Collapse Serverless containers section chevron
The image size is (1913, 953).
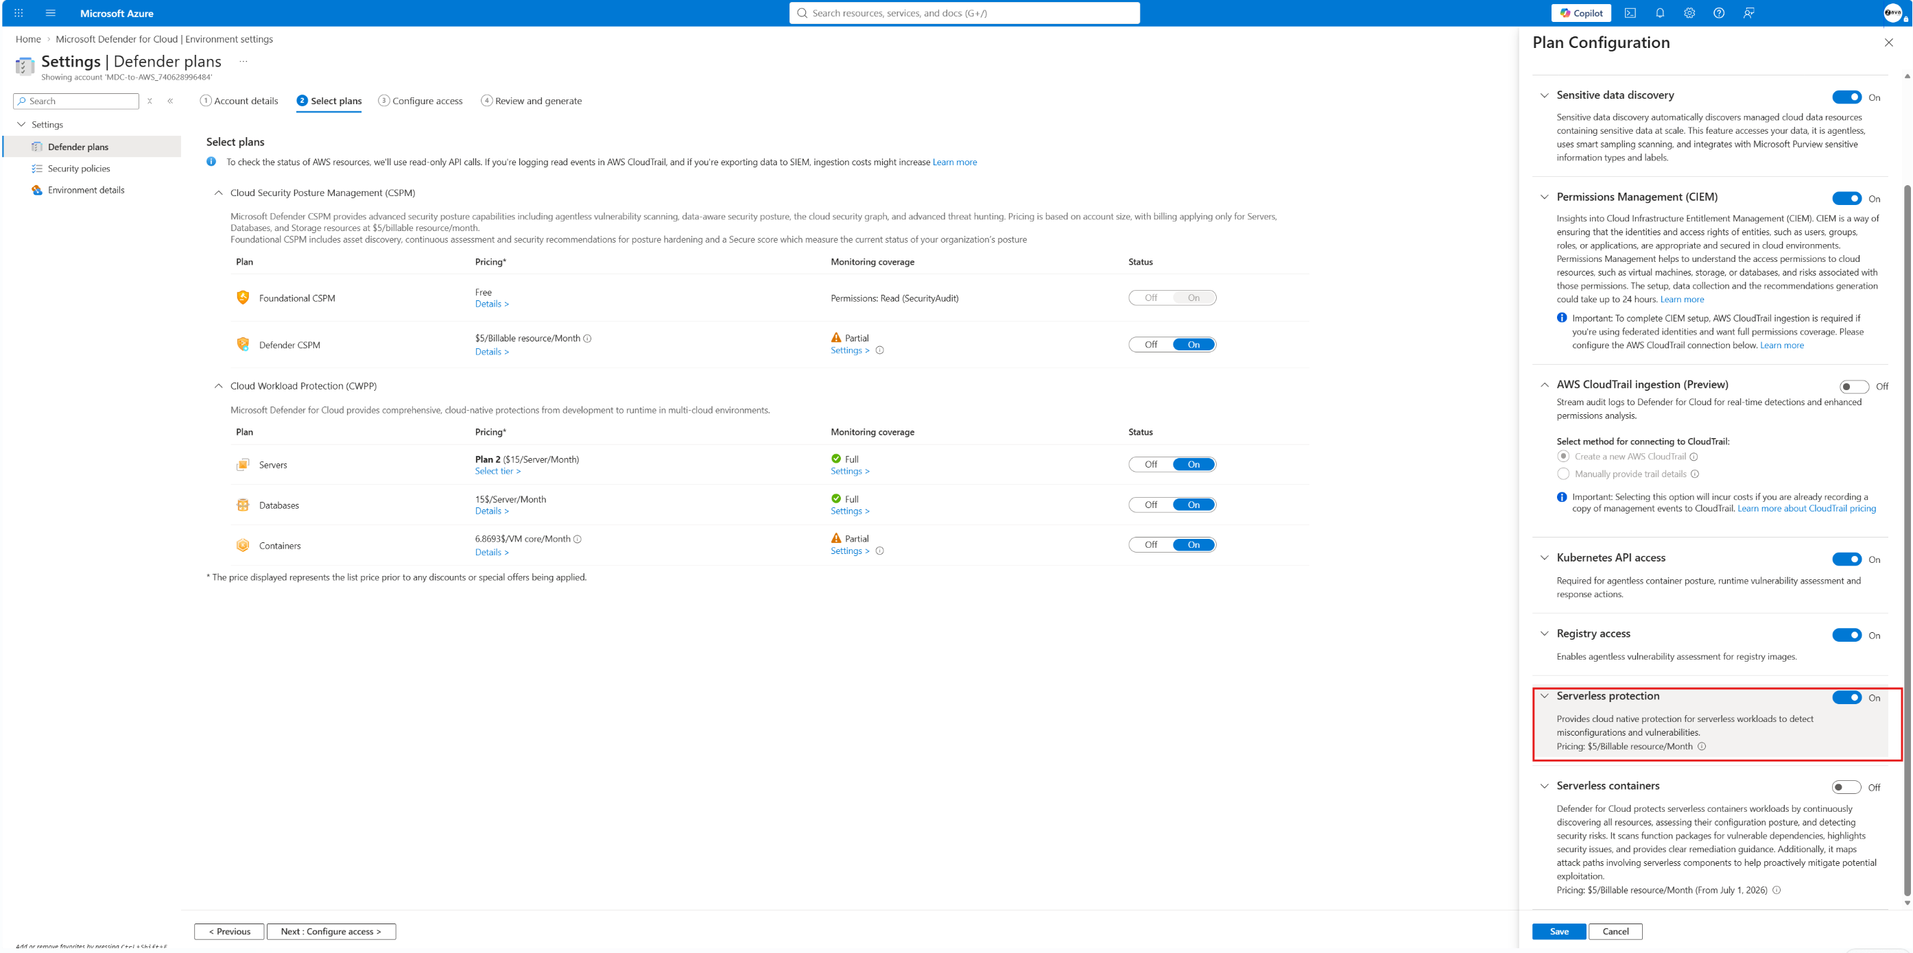[1545, 785]
